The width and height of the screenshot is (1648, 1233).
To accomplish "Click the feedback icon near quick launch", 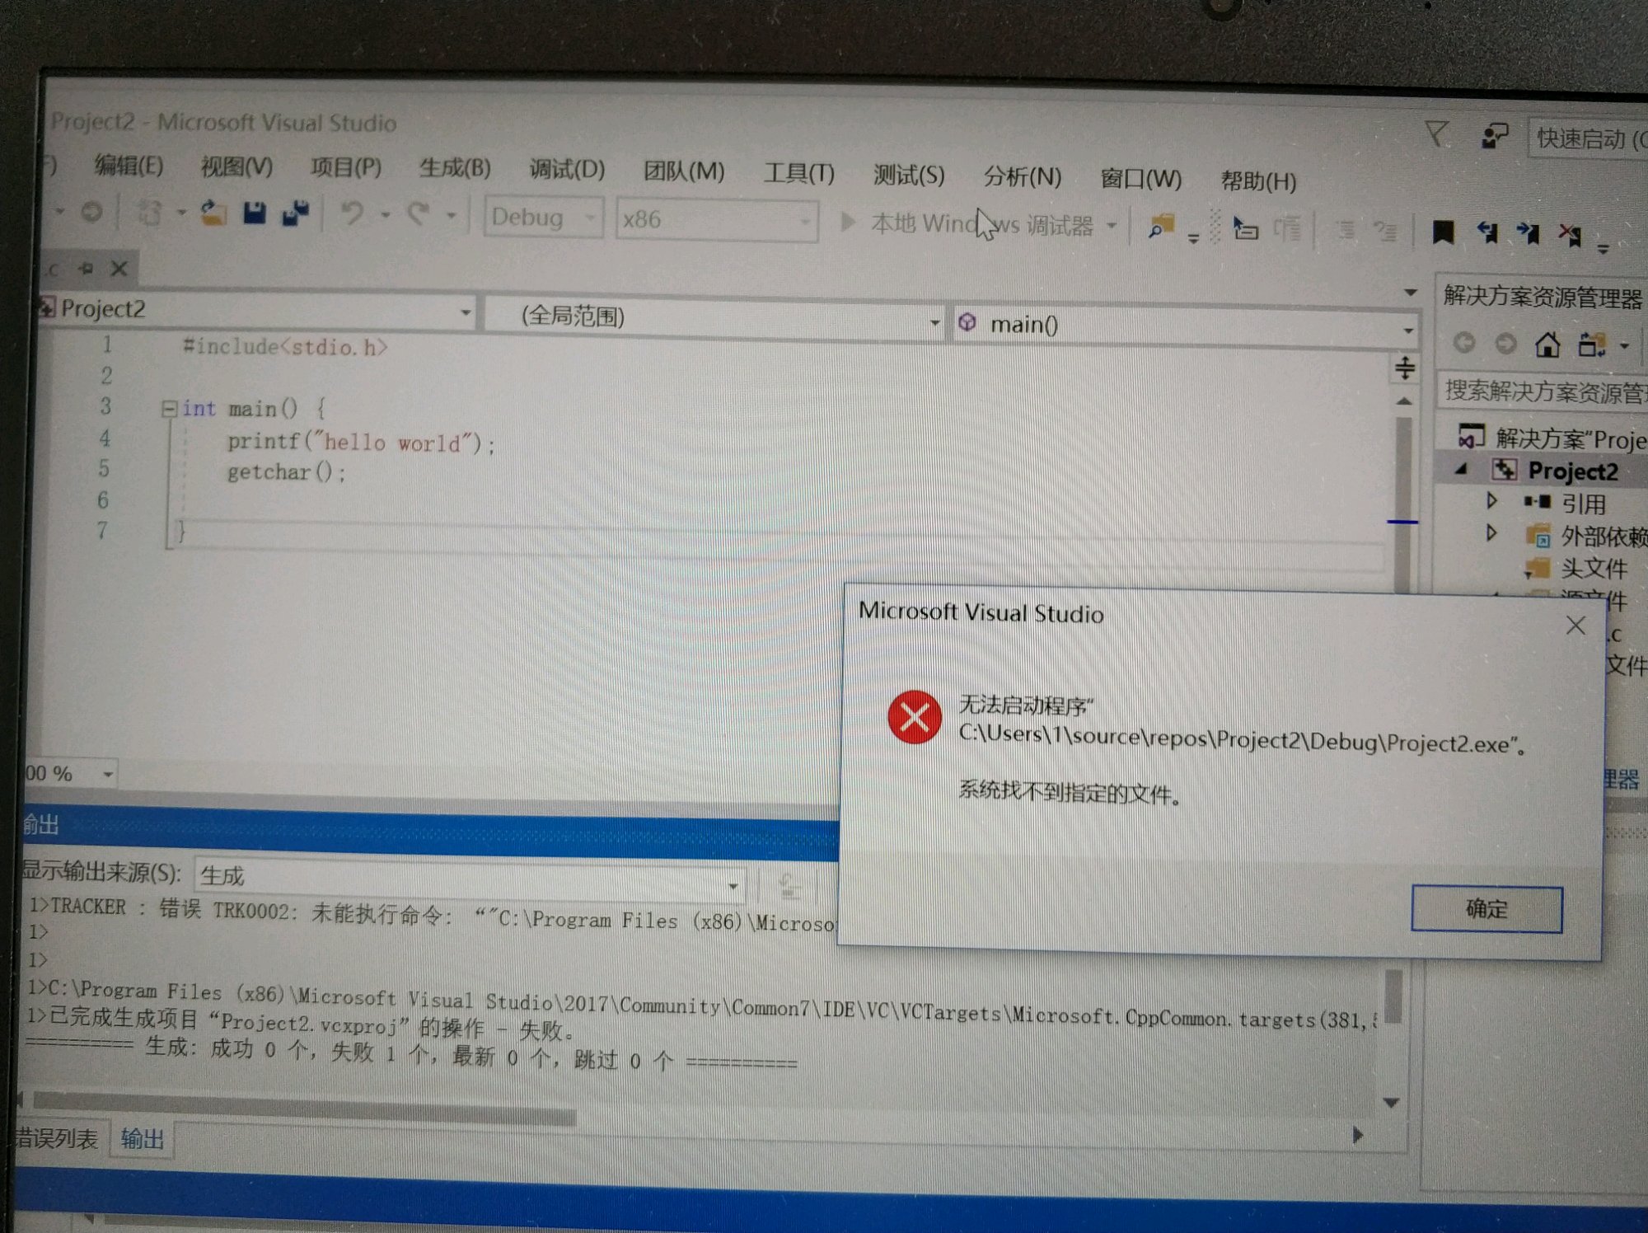I will tap(1494, 136).
